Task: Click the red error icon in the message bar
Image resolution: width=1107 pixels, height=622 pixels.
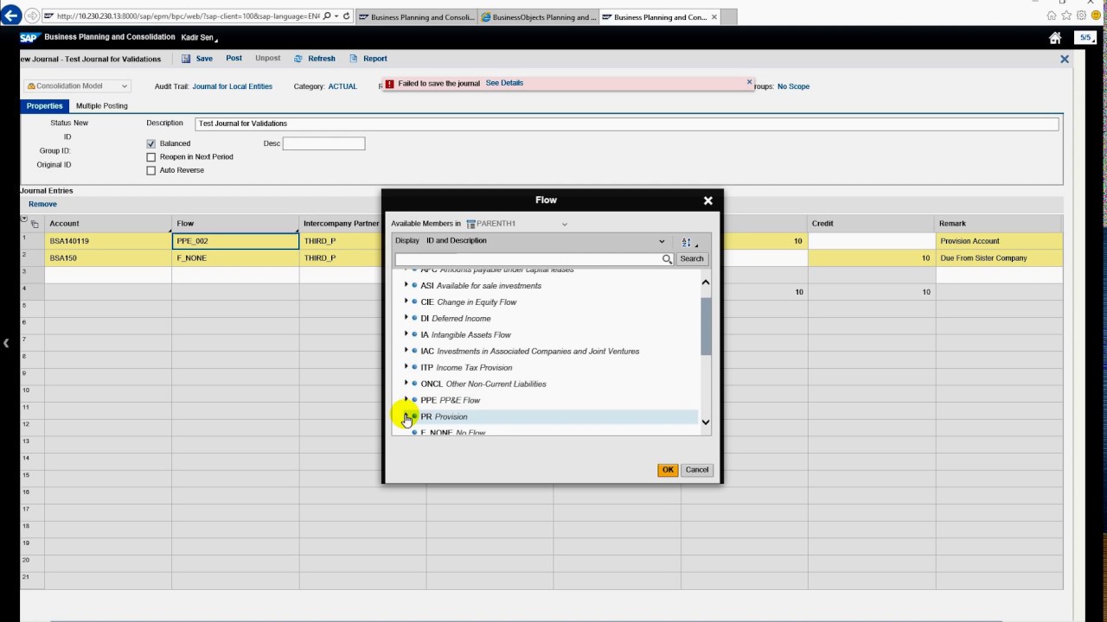Action: click(x=389, y=84)
